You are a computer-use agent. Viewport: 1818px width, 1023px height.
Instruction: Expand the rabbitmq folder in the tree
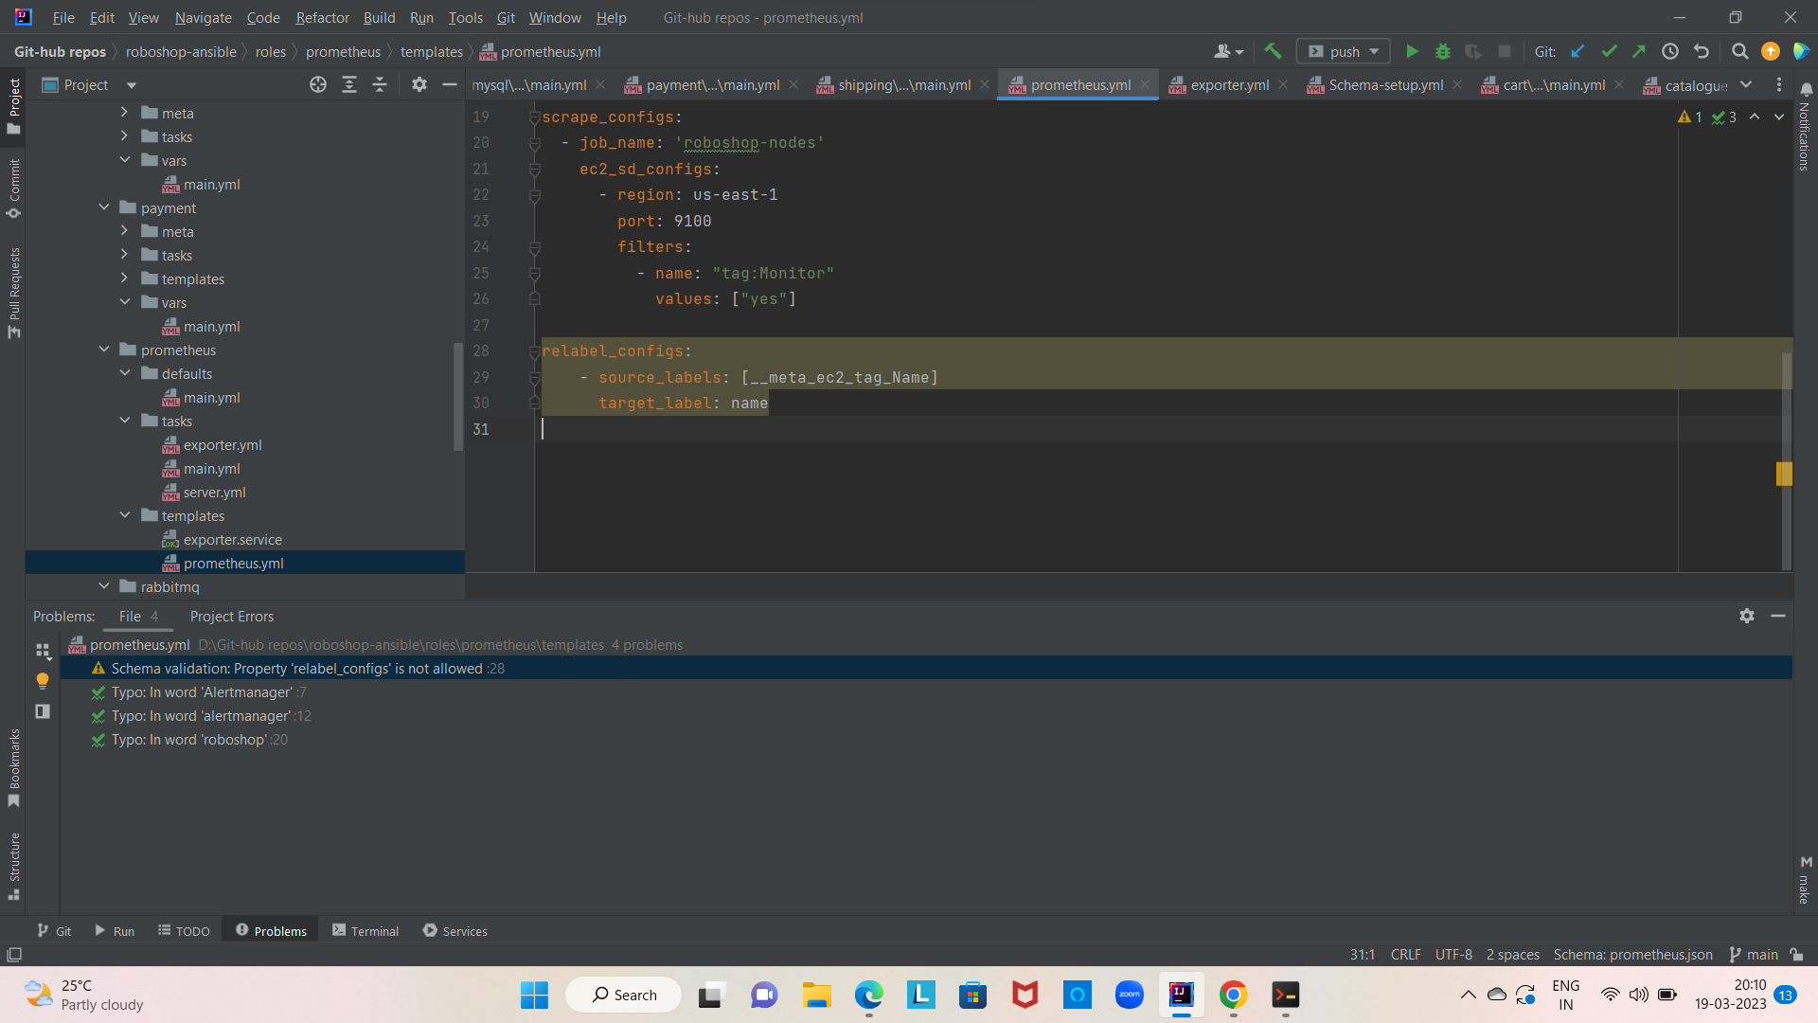(104, 586)
